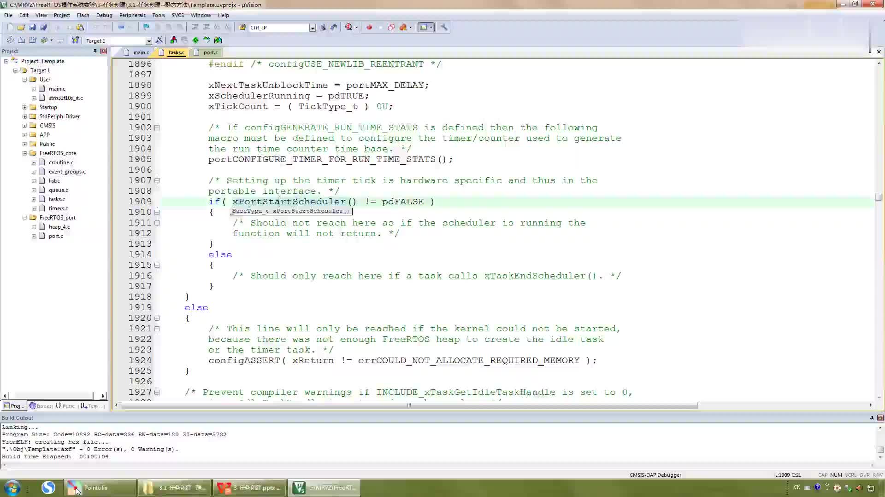The image size is (885, 497).
Task: Toggle bookmark with the flag icon
Action: click(x=146, y=27)
